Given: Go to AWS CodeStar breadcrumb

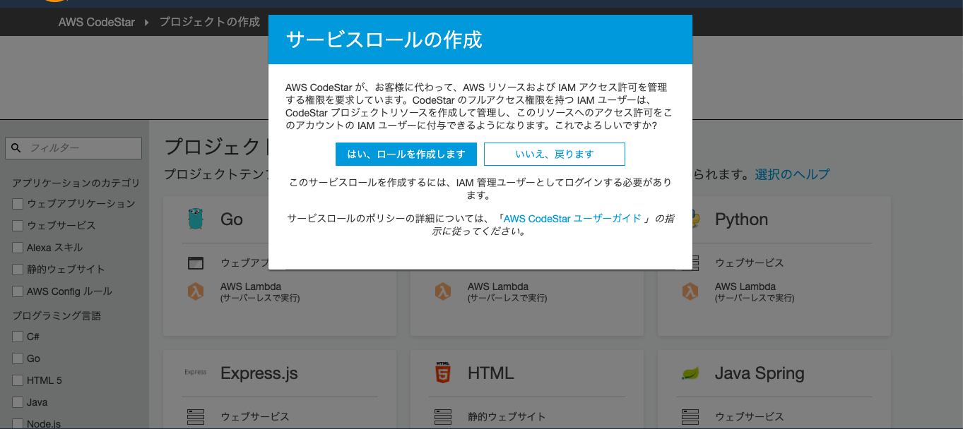Looking at the screenshot, I should pos(97,22).
